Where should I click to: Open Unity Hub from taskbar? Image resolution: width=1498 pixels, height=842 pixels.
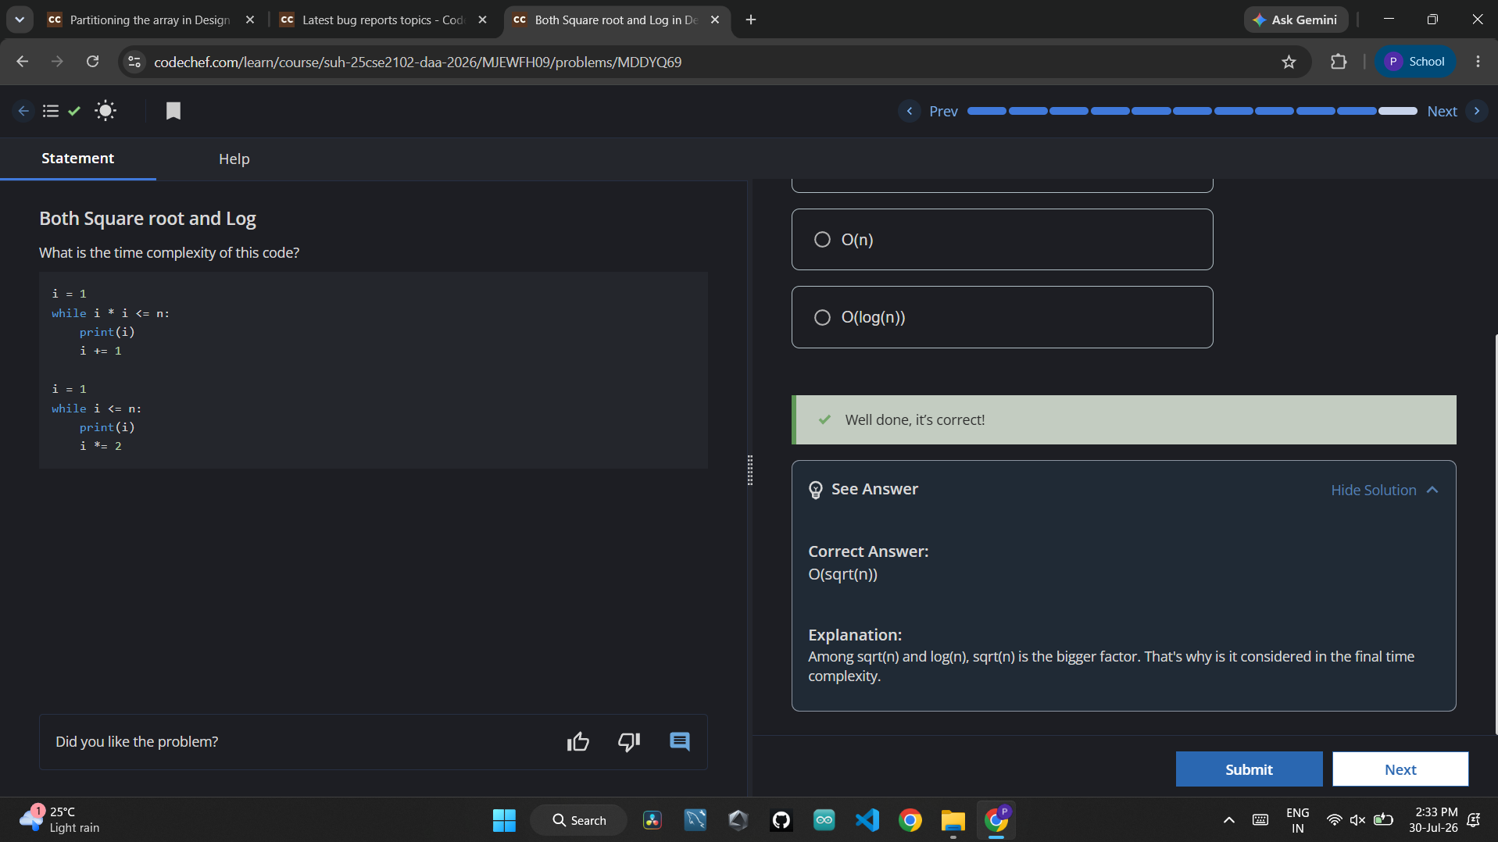(738, 820)
